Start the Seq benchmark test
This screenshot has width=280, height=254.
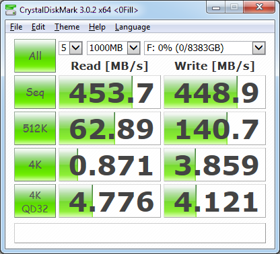[x=35, y=92]
